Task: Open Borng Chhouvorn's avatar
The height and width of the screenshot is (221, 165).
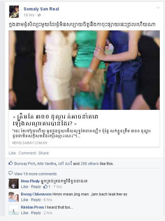Action: tap(14, 197)
